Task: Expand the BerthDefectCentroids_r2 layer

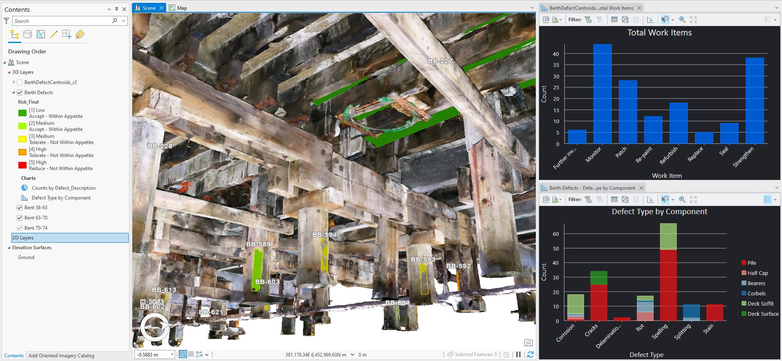Action: pos(14,82)
